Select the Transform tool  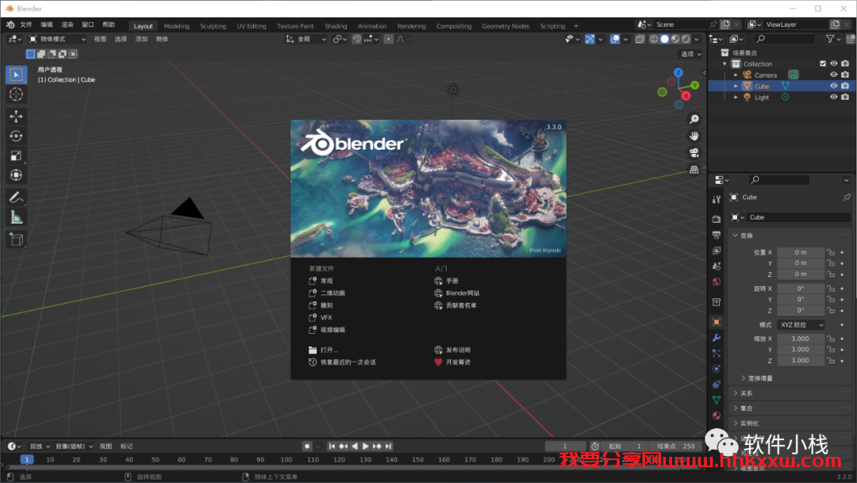click(x=16, y=175)
